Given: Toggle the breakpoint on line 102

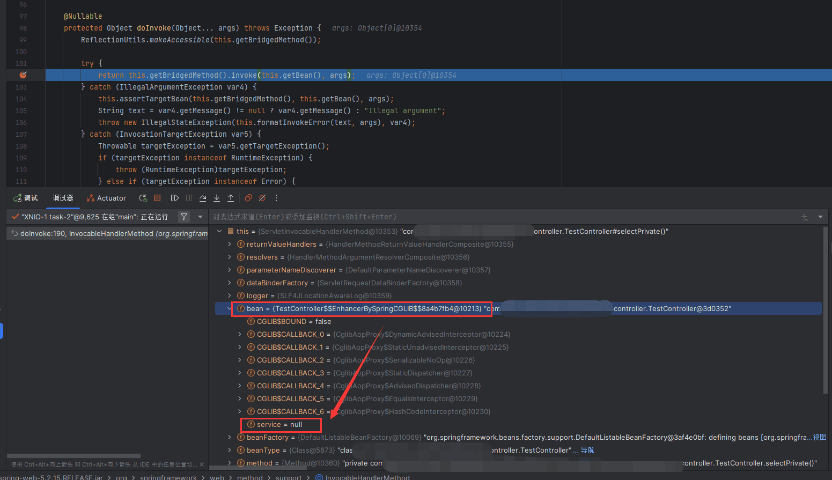Looking at the screenshot, I should [23, 75].
